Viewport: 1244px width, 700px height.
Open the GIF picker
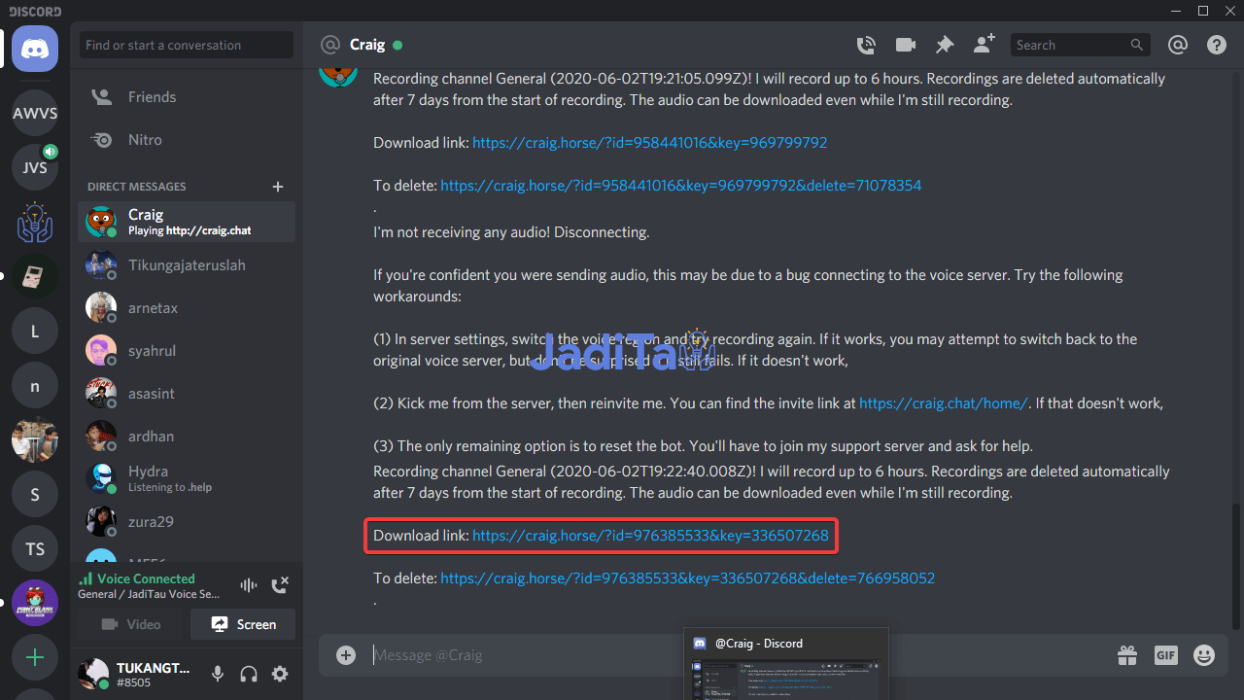click(x=1165, y=655)
